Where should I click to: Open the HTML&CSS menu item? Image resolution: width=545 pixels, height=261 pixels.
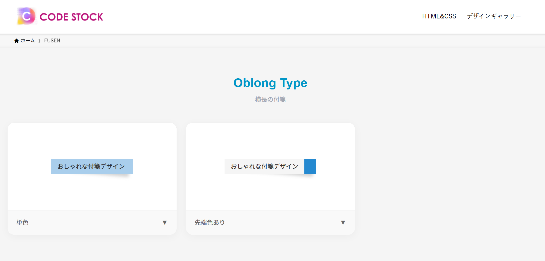439,16
